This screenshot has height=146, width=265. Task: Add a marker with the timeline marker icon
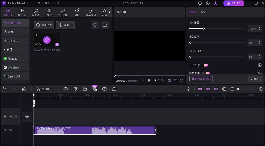(75, 89)
